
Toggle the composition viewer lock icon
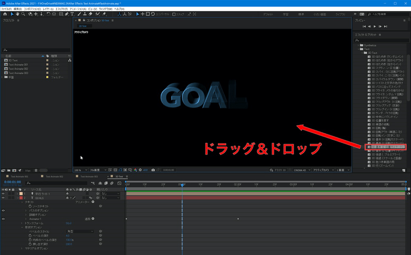(x=84, y=20)
